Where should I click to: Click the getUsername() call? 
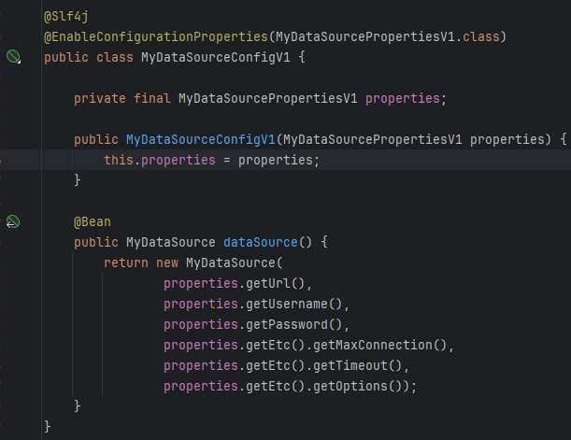tap(293, 304)
